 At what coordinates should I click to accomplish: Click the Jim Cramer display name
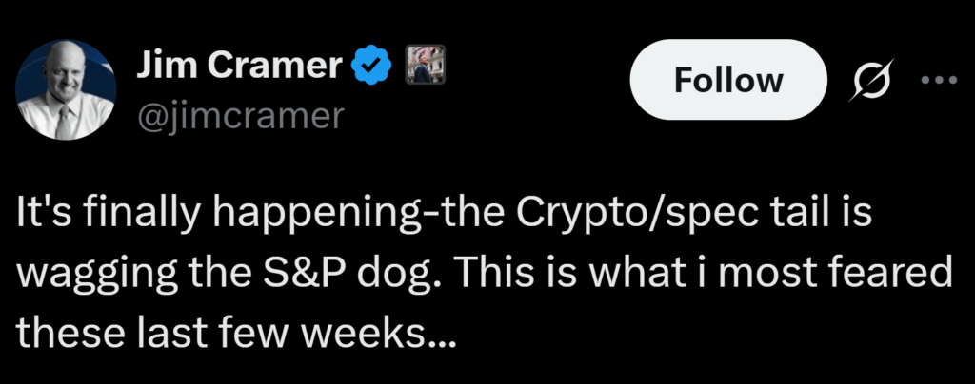click(240, 66)
